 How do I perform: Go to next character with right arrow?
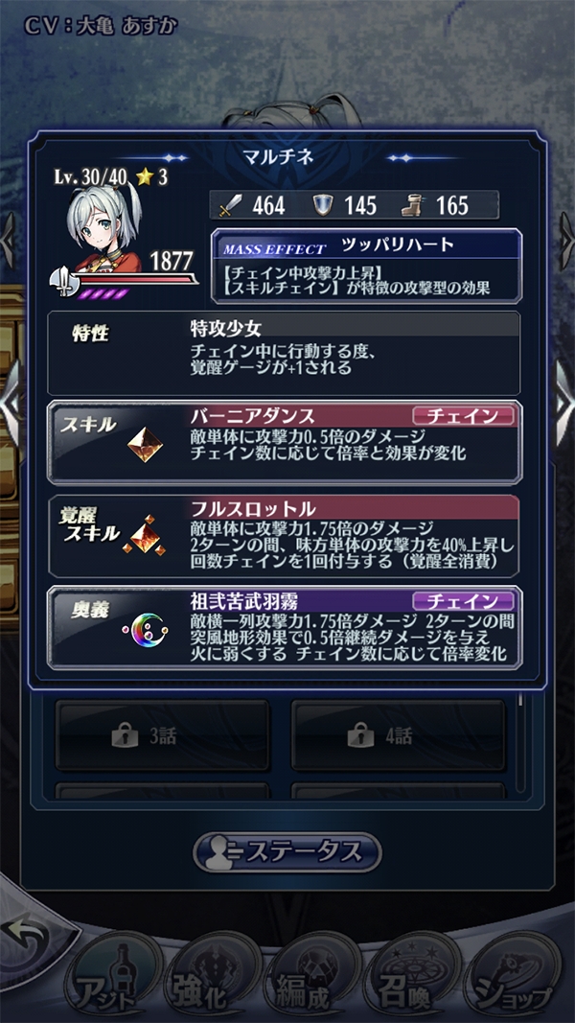(x=563, y=404)
